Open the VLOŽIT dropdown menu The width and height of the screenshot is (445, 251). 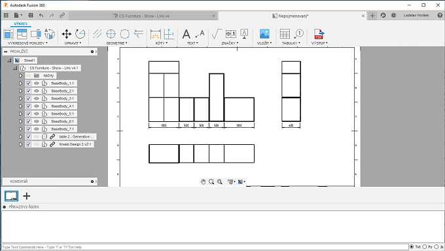point(264,43)
